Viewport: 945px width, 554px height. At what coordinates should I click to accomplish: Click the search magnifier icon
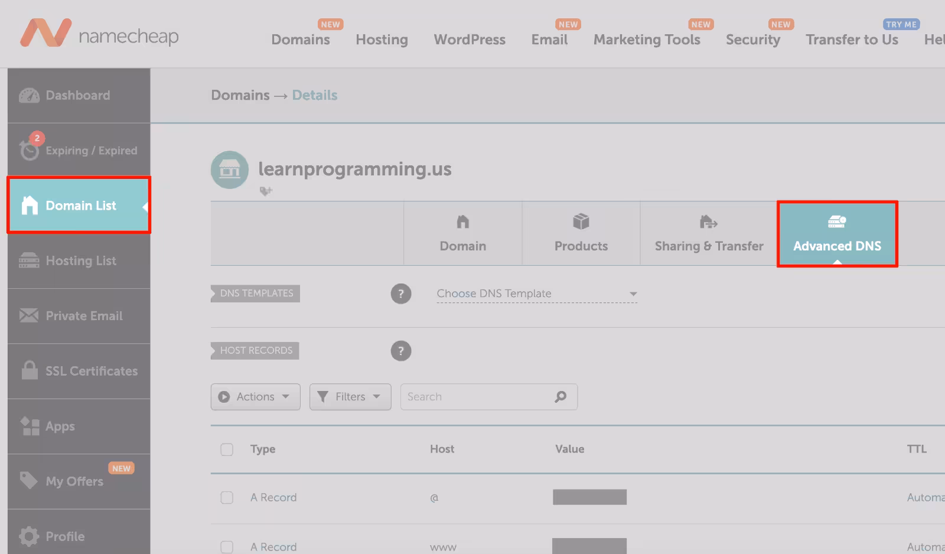[560, 397]
